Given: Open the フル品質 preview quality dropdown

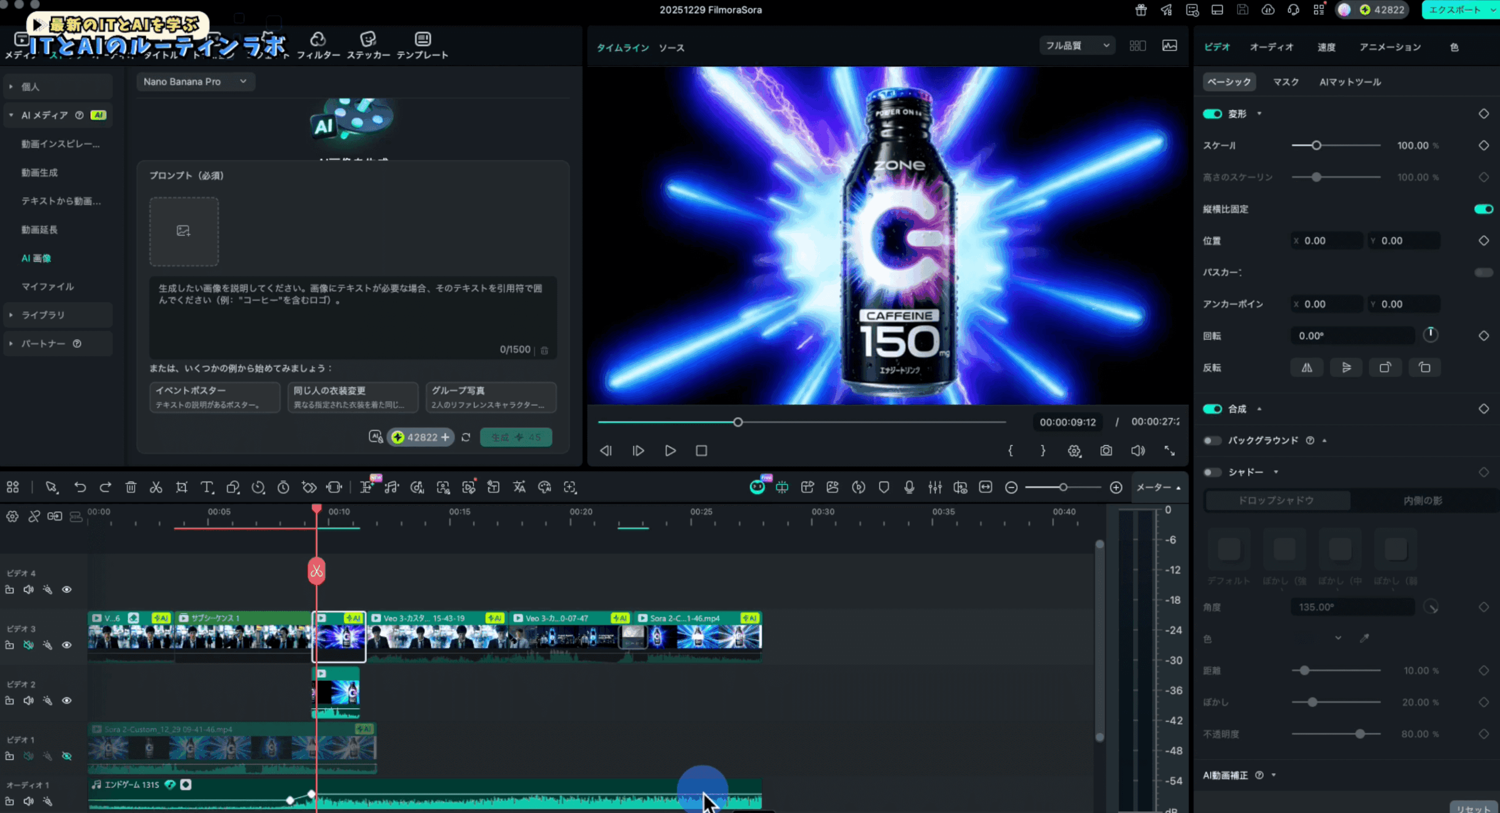Looking at the screenshot, I should tap(1077, 45).
